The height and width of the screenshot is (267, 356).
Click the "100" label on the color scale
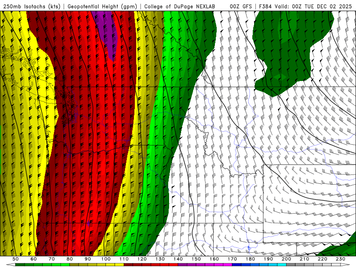[x=106, y=259]
